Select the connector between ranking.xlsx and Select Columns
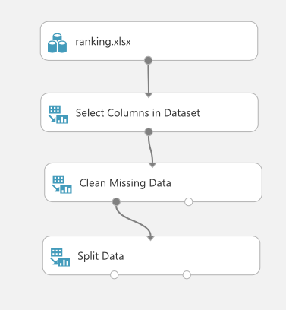The image size is (286, 310). click(149, 78)
